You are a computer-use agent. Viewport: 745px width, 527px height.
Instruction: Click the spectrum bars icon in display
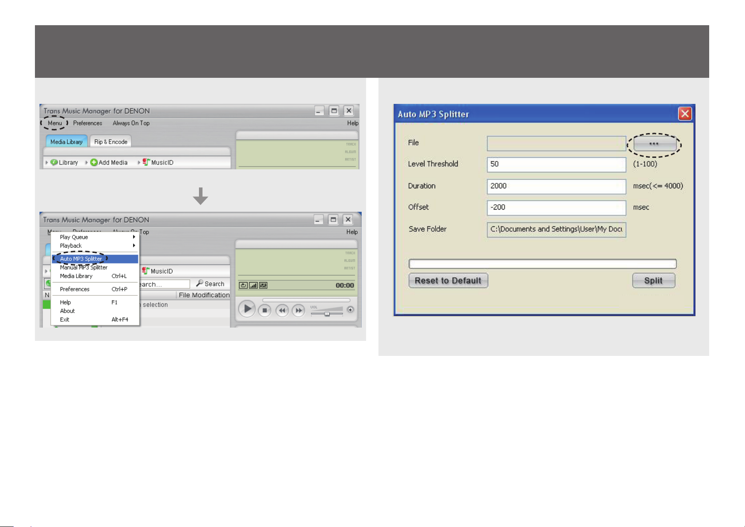(253, 286)
